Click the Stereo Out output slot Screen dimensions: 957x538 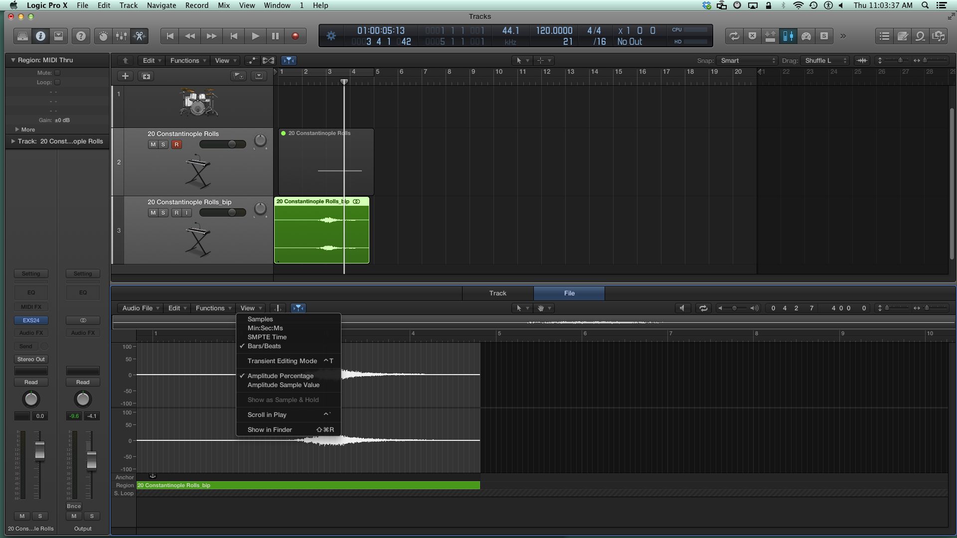31,359
